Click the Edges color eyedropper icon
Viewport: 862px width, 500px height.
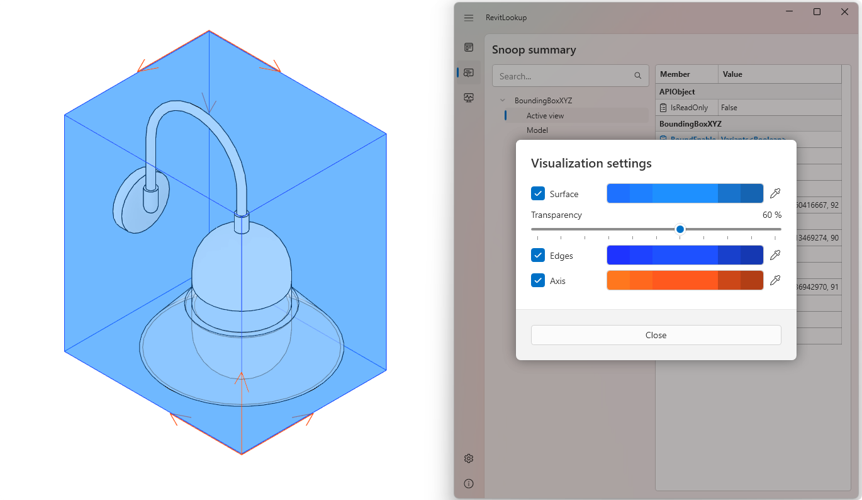point(775,255)
